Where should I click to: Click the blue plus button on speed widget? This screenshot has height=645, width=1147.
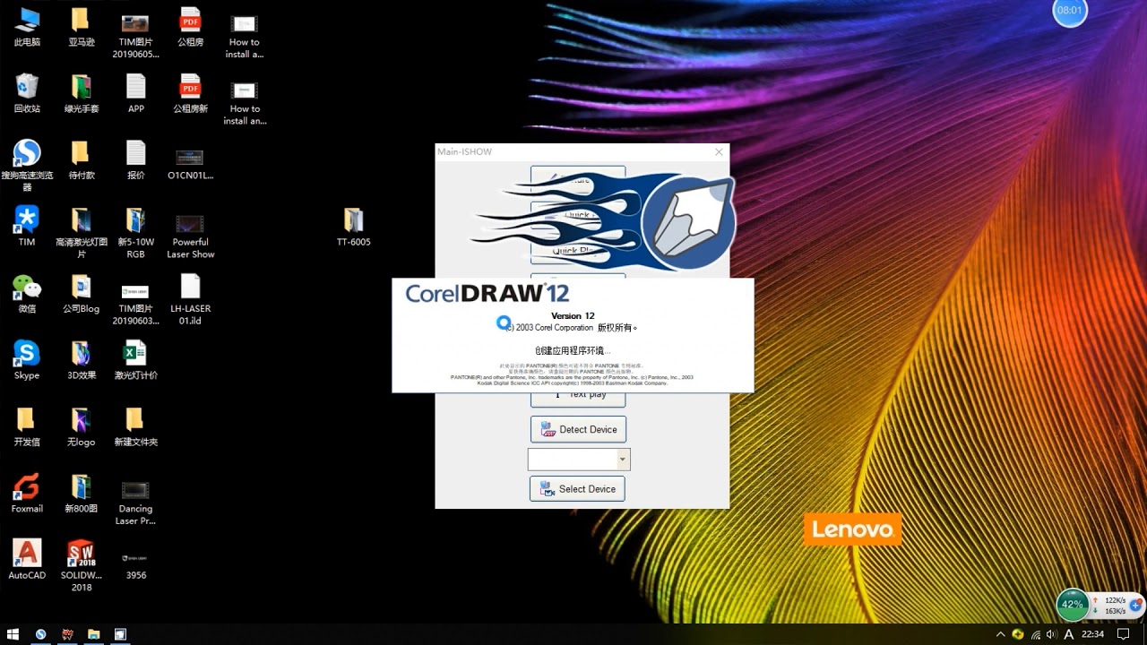[1135, 605]
